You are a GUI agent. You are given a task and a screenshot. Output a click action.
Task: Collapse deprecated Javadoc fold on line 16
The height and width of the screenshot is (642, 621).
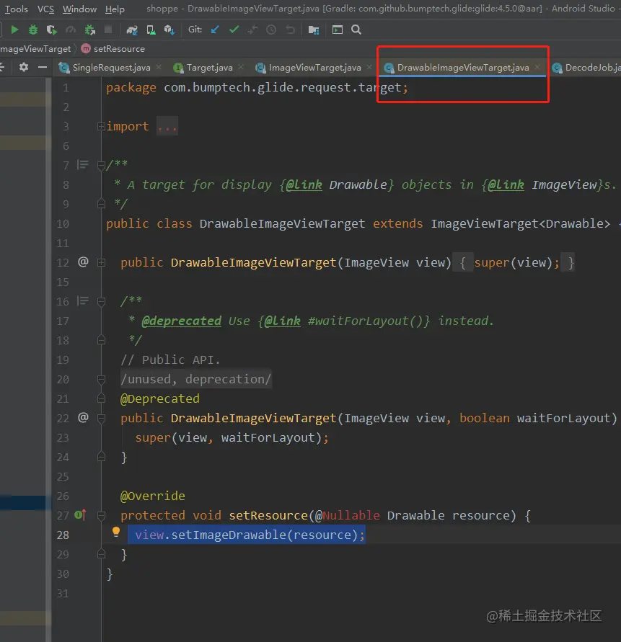click(101, 302)
